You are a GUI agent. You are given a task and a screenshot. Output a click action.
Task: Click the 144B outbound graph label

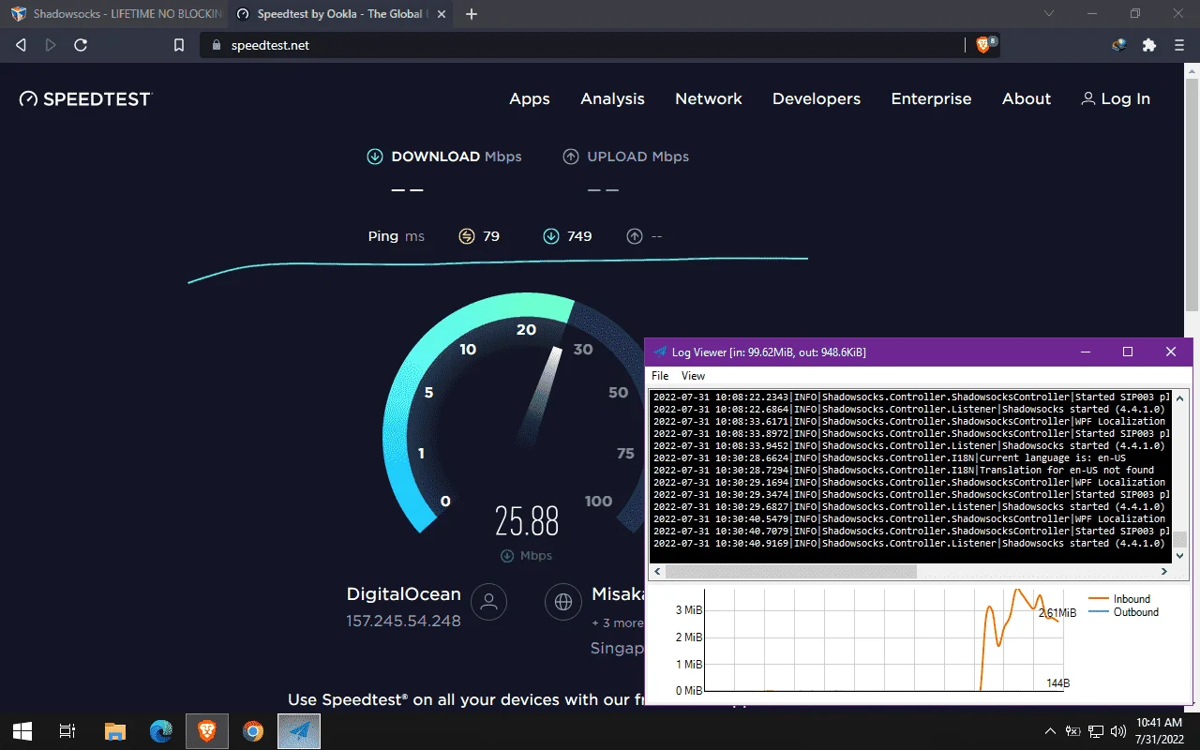[1057, 683]
